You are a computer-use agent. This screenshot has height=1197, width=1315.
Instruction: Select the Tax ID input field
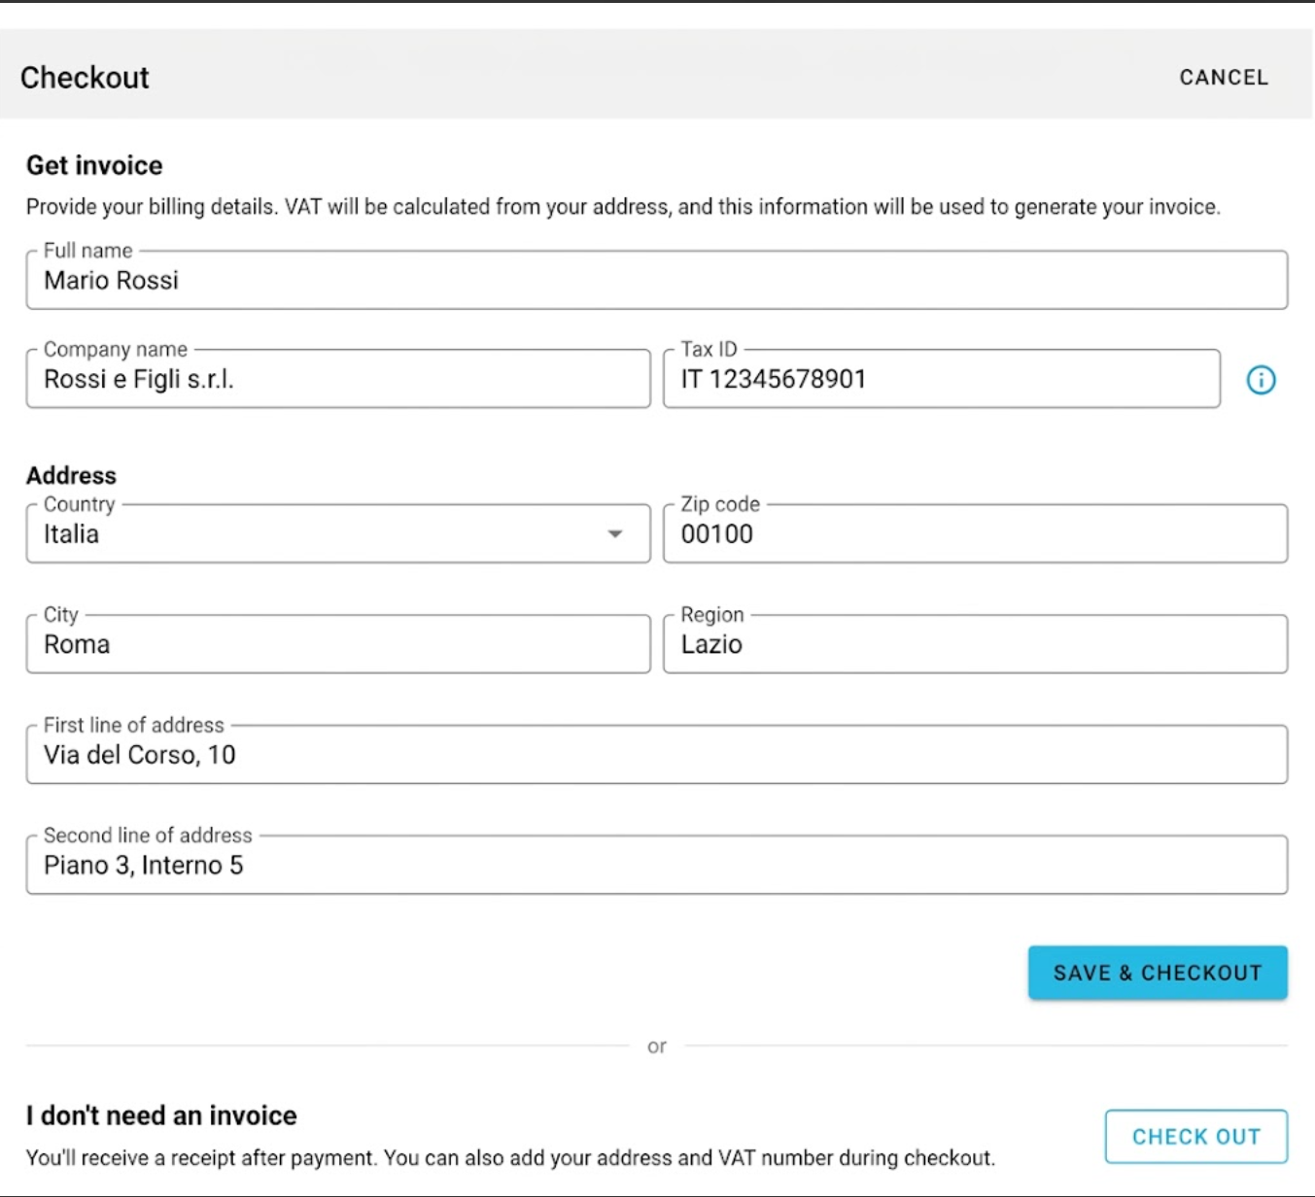941,379
